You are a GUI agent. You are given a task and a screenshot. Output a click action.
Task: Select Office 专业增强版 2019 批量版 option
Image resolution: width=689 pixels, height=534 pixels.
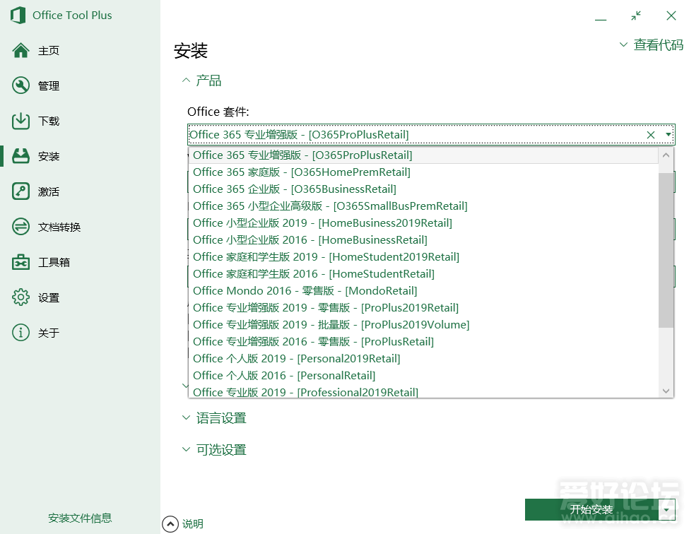click(x=331, y=325)
